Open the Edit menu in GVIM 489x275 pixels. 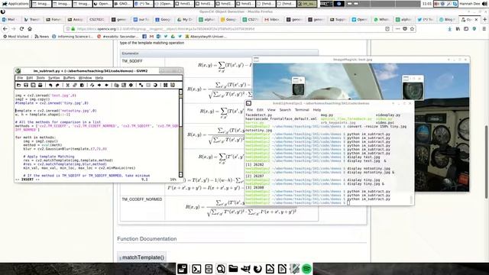[30, 78]
